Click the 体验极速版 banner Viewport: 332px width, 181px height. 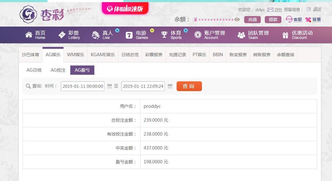pos(125,8)
